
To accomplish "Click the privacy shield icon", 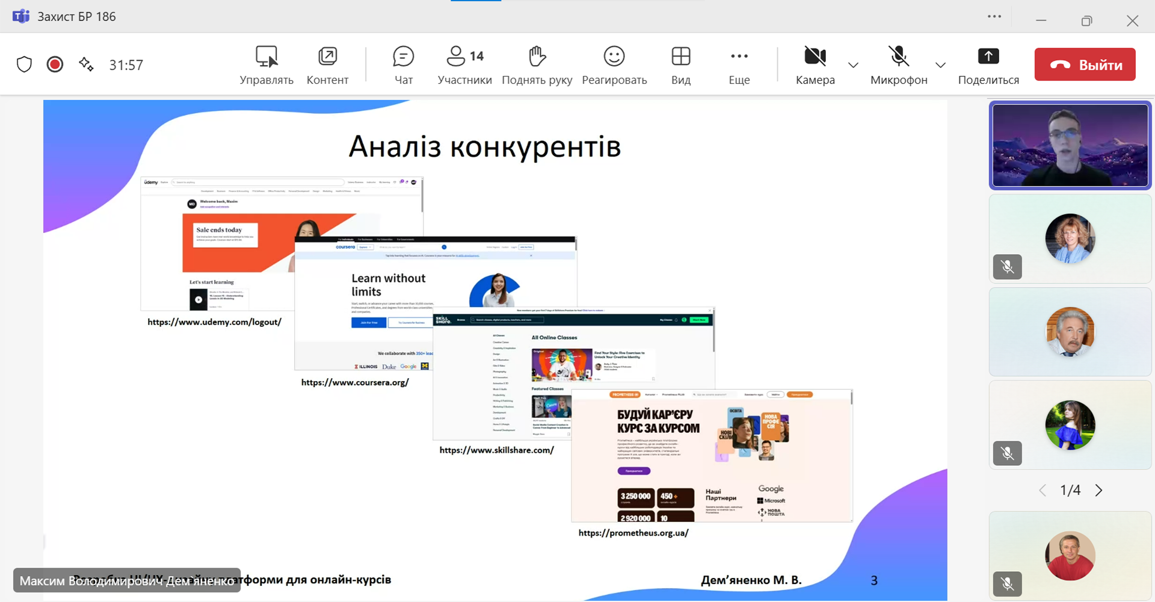I will coord(24,64).
